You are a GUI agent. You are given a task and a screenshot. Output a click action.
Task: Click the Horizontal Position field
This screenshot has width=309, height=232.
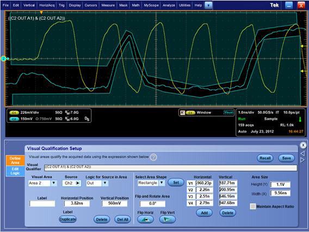pyautogui.click(x=77, y=203)
